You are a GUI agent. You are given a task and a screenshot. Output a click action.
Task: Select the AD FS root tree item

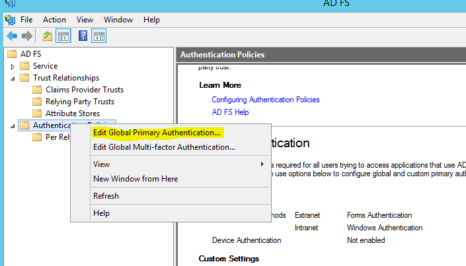click(30, 54)
